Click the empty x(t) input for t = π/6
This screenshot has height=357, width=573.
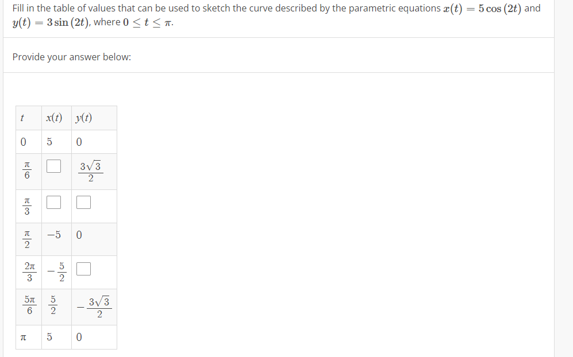[x=55, y=166]
